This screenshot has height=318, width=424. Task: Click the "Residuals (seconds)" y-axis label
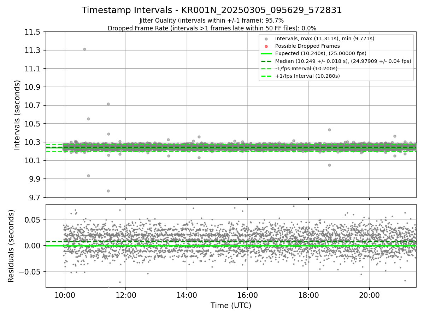11,246
